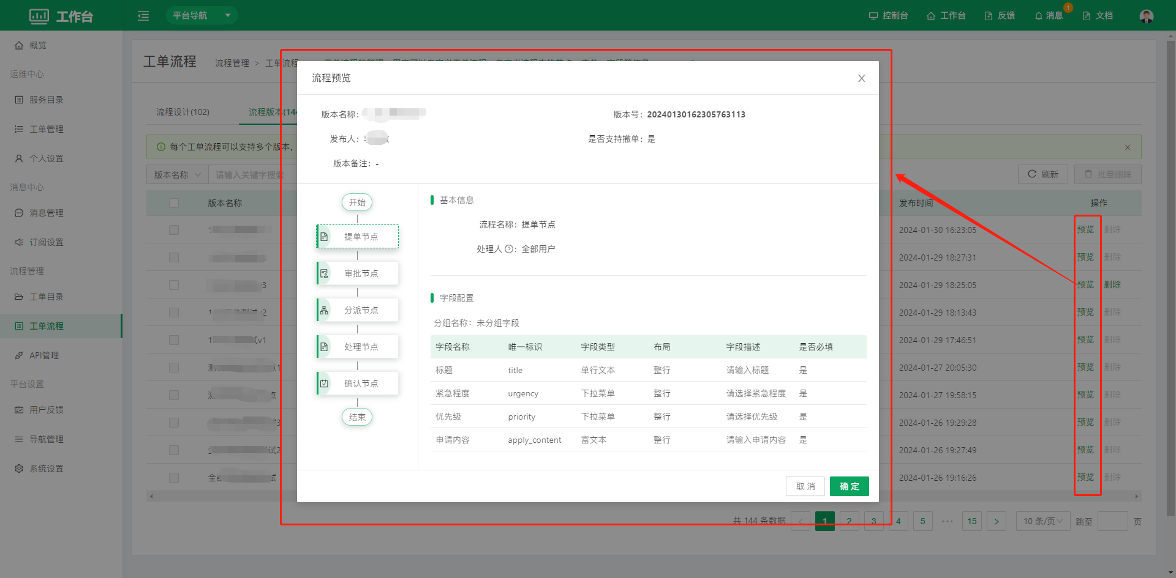Viewport: 1176px width, 578px height.
Task: Click the 服务目录 sidebar icon
Action: point(19,100)
